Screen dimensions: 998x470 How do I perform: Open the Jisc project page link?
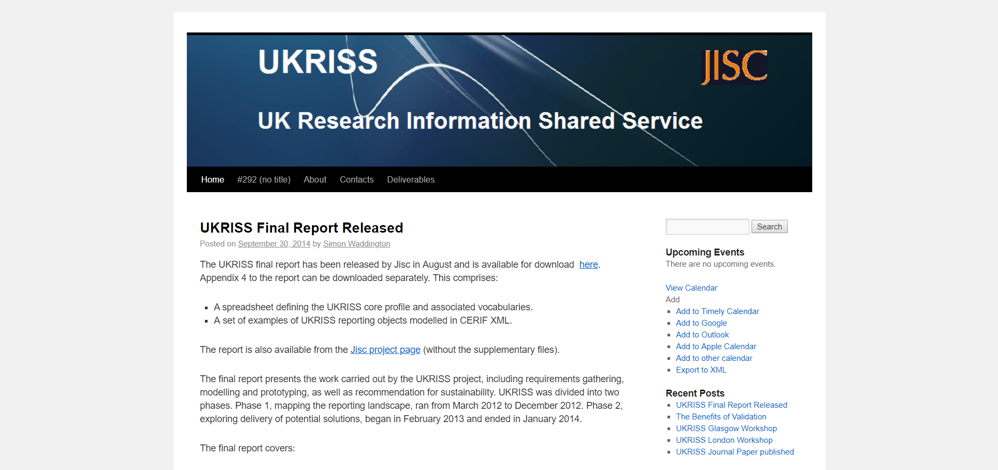(x=385, y=350)
